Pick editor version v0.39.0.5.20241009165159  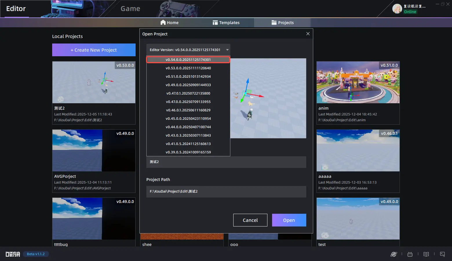point(188,152)
